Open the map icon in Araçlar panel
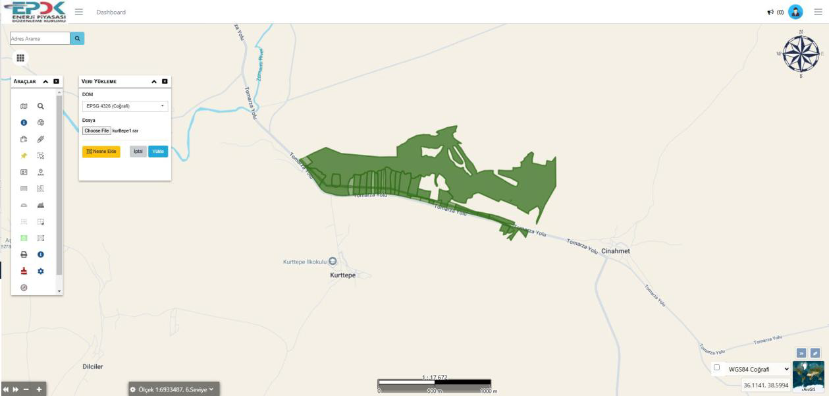Image resolution: width=829 pixels, height=396 pixels. click(24, 105)
